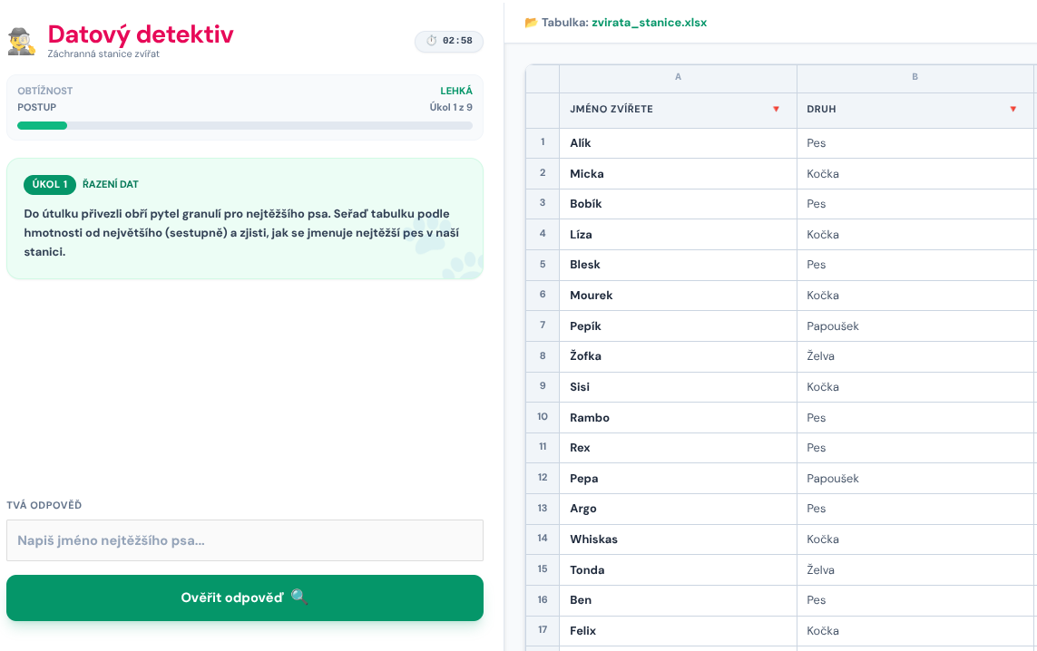The height and width of the screenshot is (651, 1037).
Task: Select column B header
Action: click(915, 77)
